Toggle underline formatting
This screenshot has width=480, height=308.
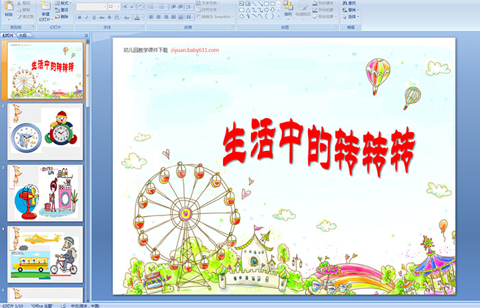point(94,17)
